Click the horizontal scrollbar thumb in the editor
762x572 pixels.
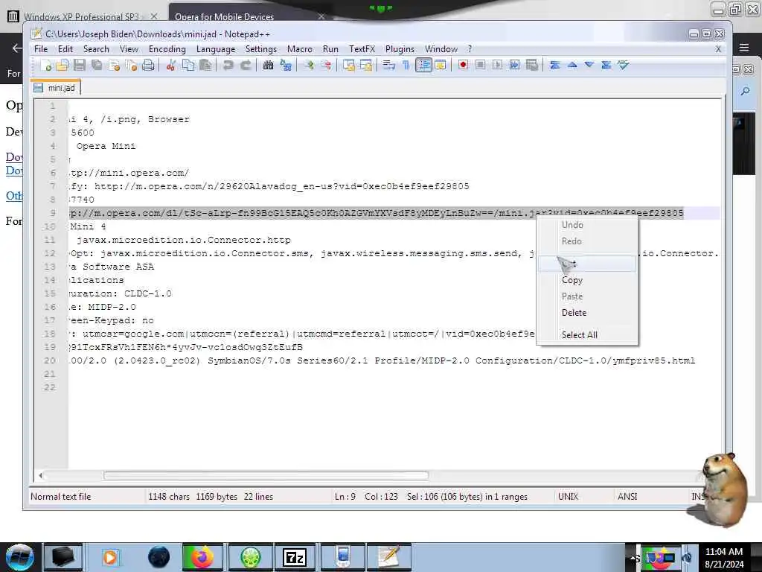pos(266,475)
